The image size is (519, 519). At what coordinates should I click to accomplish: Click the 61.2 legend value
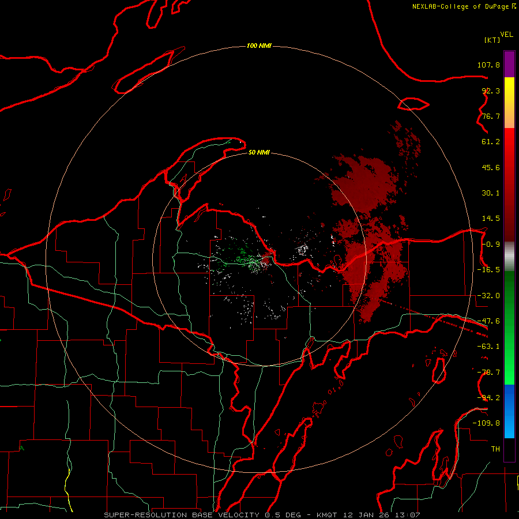491,142
